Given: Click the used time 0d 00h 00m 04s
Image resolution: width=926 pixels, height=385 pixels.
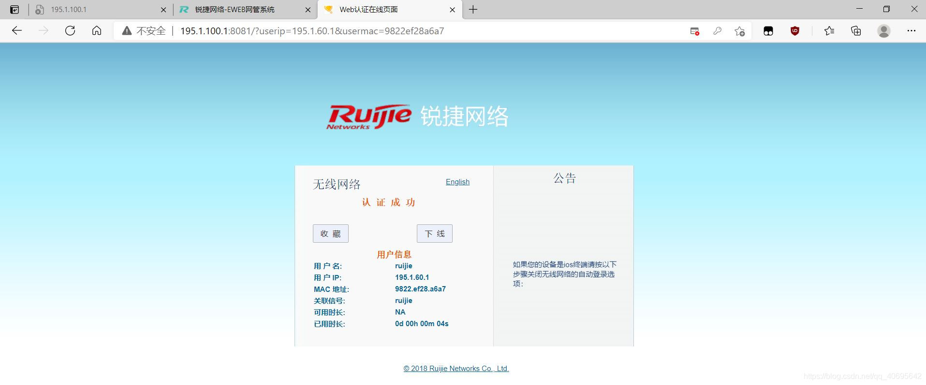Looking at the screenshot, I should (422, 324).
